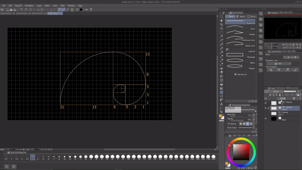Choose the Rectangle sub tool

coord(240,55)
